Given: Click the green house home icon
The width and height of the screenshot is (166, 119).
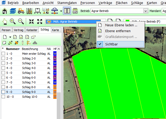Looking at the screenshot, I should 5,11.
